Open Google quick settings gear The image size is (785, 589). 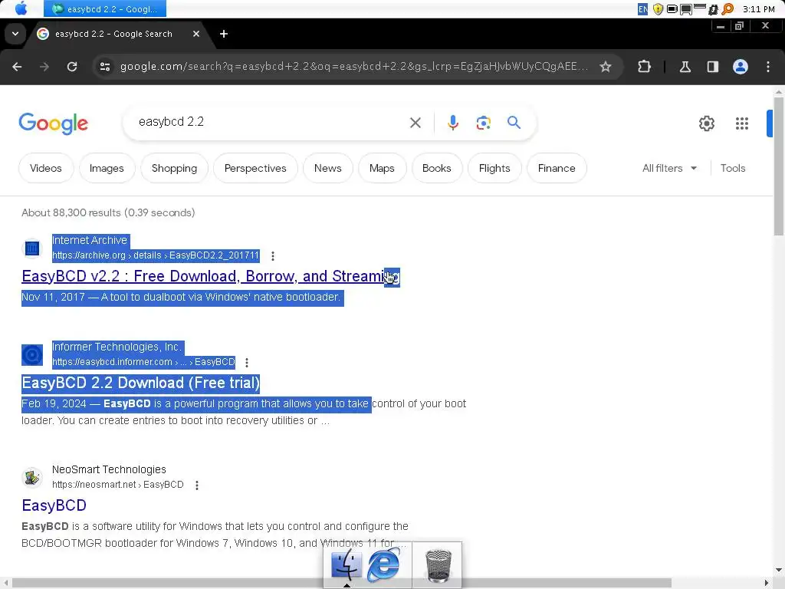(706, 123)
